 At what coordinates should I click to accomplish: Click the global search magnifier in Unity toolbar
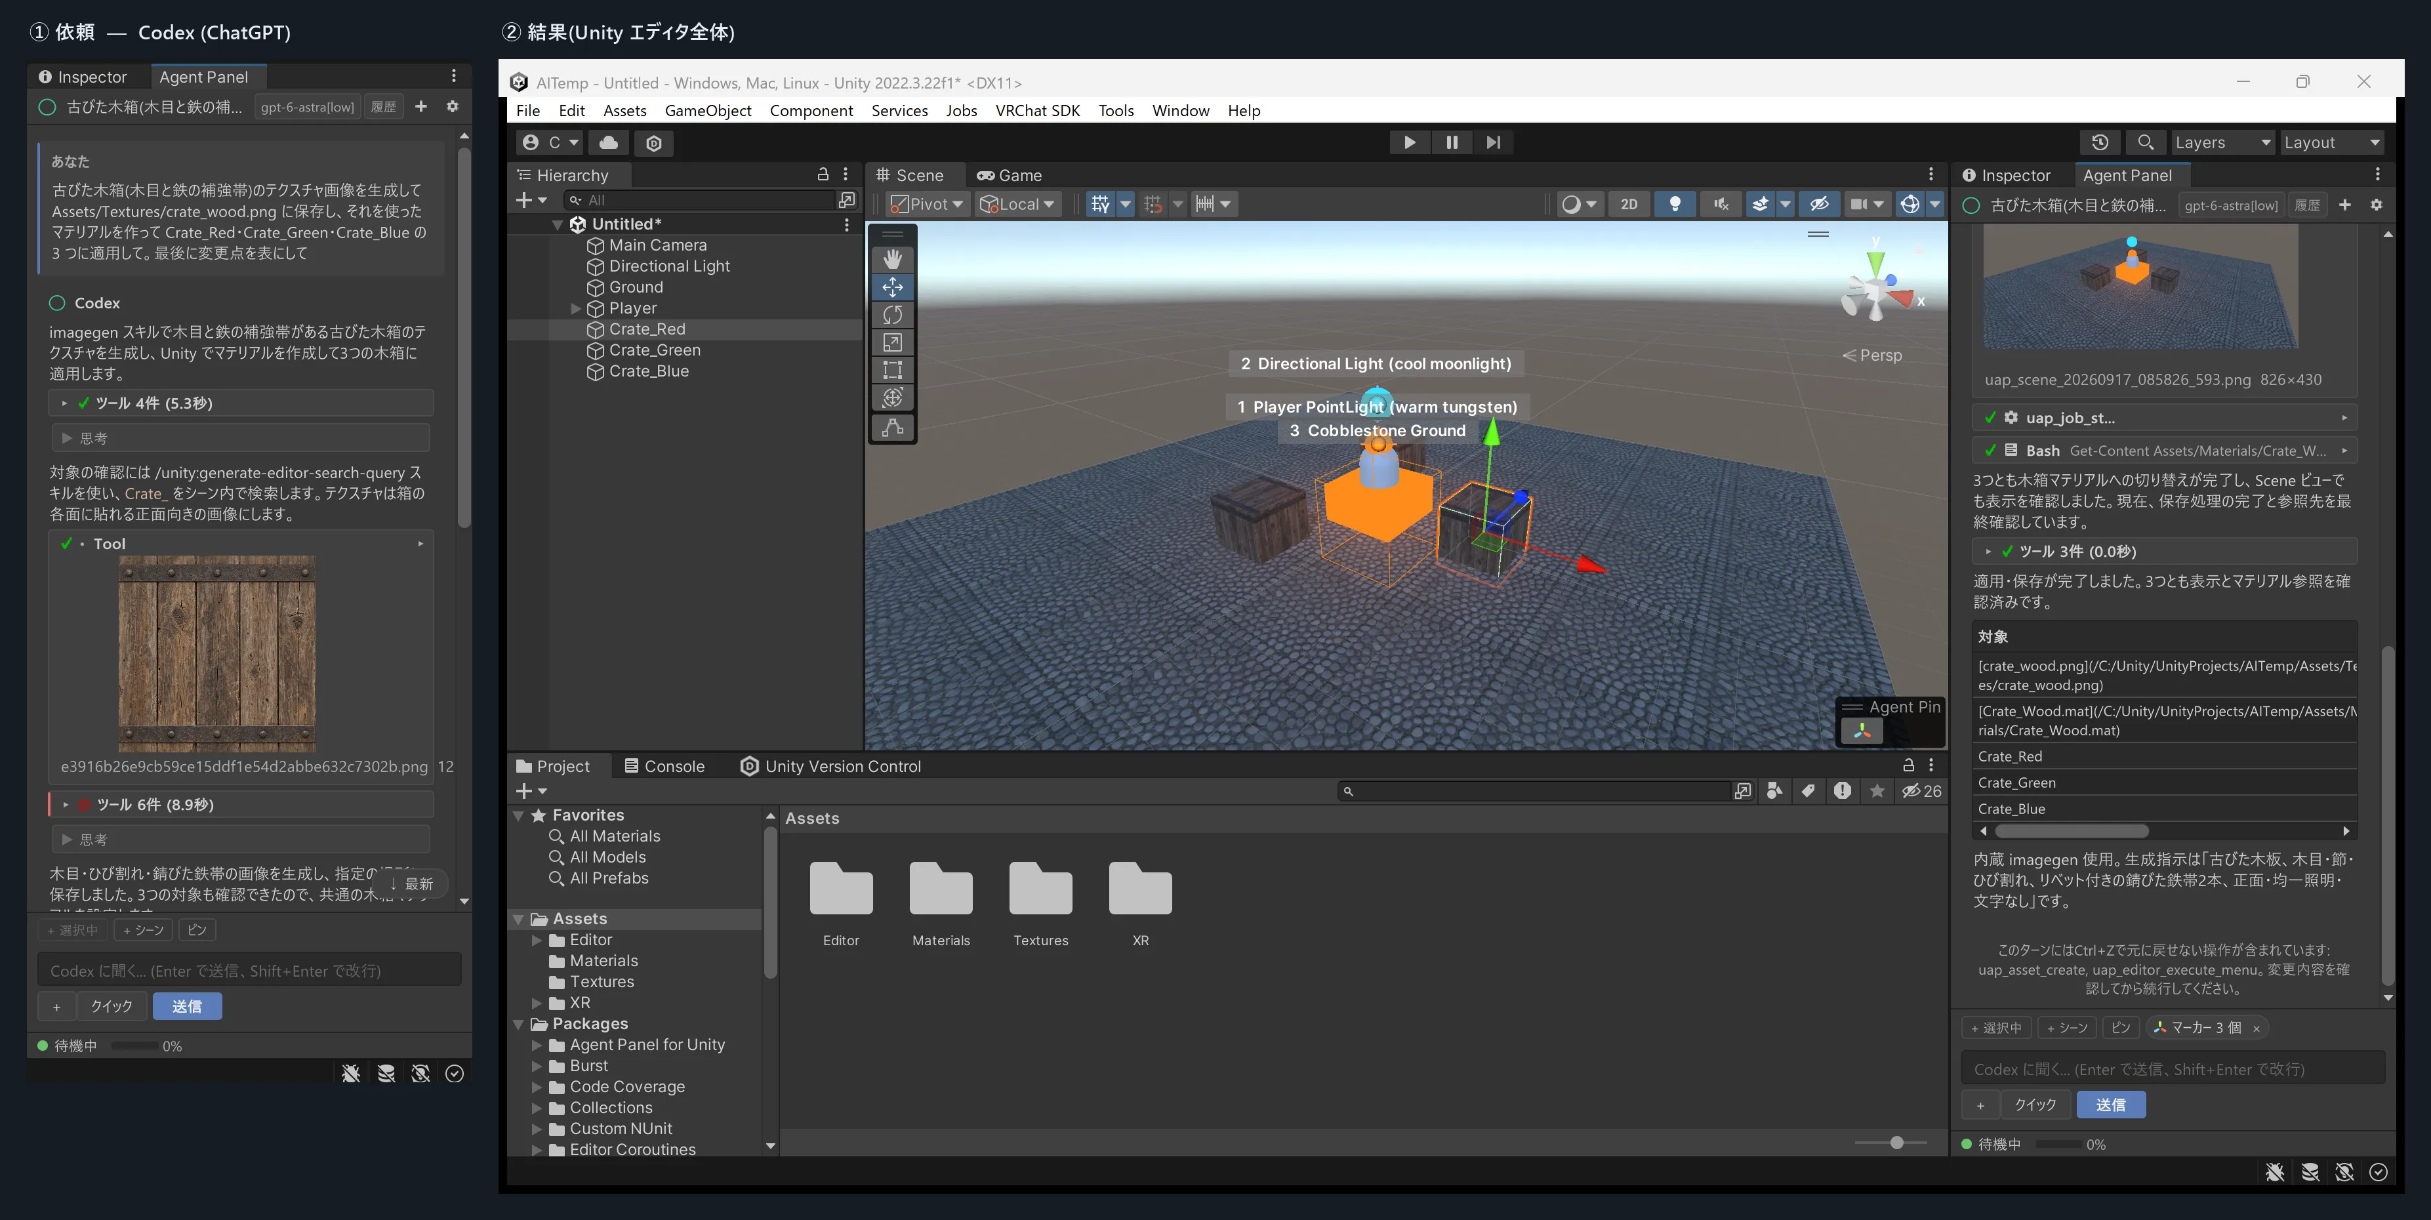(2145, 142)
